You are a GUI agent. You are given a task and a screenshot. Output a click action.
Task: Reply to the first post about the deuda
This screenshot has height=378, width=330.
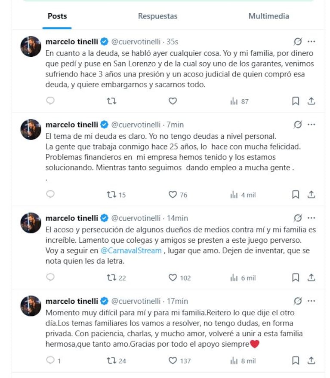(x=50, y=101)
